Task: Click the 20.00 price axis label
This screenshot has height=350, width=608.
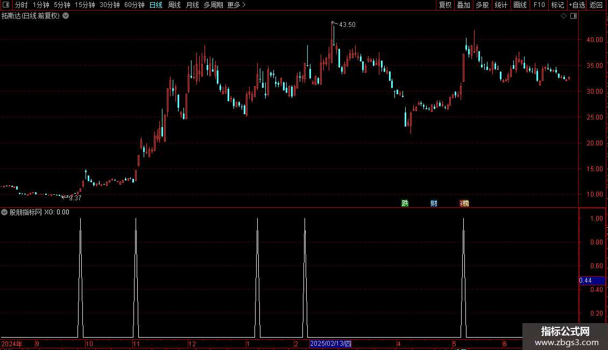Action: (595, 143)
